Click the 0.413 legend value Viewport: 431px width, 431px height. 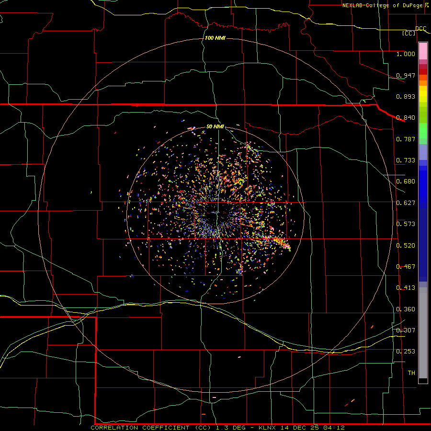(x=406, y=288)
